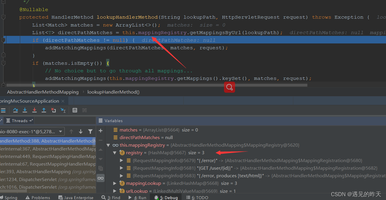Select the next frame down arrow

pyautogui.click(x=81, y=131)
